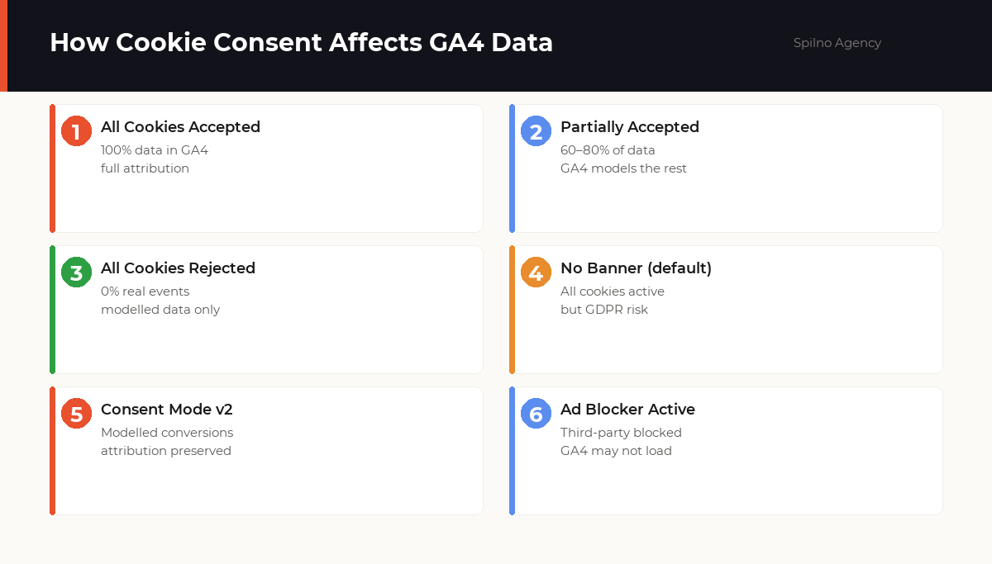The width and height of the screenshot is (992, 564).
Task: Select the All Cookies Rejected heading
Action: click(178, 268)
